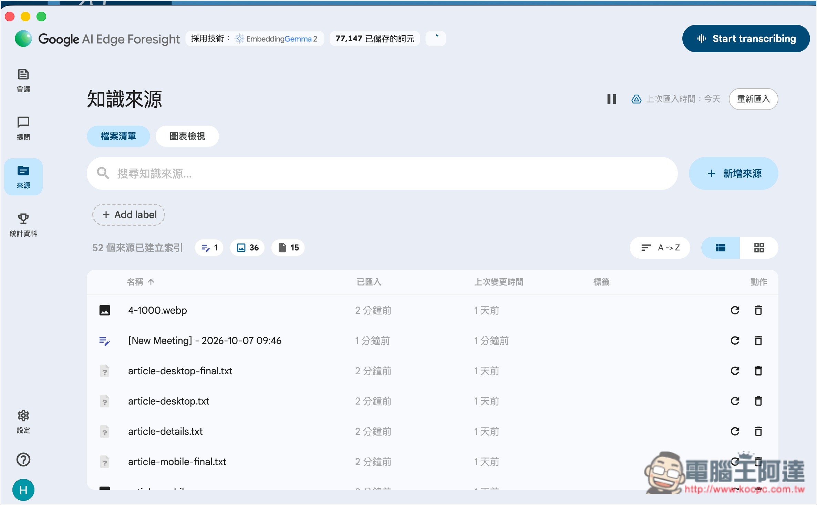Open the 提問 ask section in sidebar

point(23,129)
